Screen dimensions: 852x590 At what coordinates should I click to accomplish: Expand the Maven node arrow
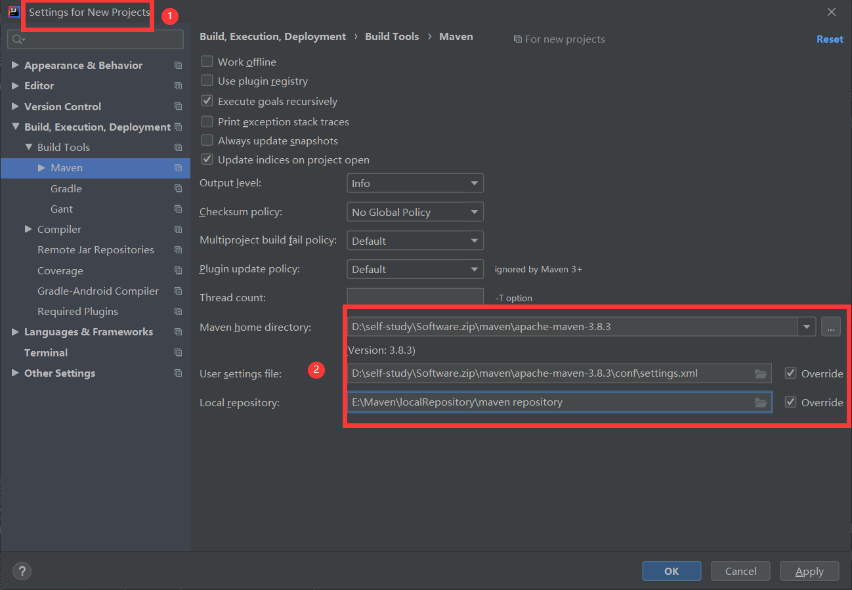[x=41, y=168]
